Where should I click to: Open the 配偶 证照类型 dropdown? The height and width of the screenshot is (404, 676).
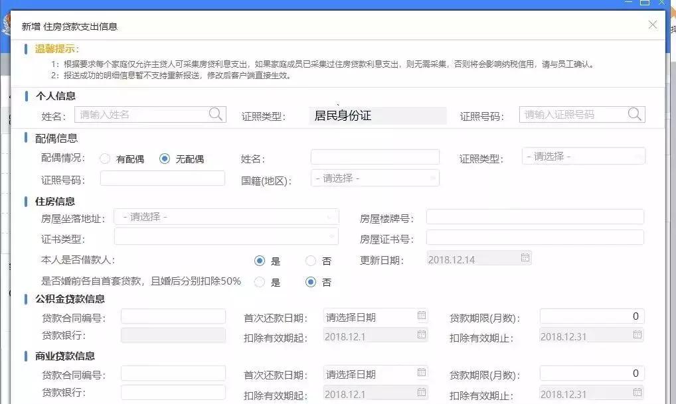point(583,157)
